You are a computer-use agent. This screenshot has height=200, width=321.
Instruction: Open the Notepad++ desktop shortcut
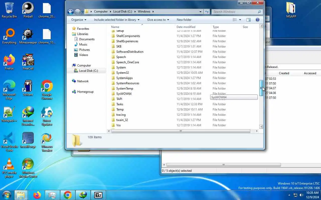coord(9,114)
